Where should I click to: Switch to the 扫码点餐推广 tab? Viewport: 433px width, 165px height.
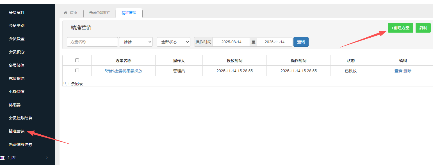pos(99,13)
